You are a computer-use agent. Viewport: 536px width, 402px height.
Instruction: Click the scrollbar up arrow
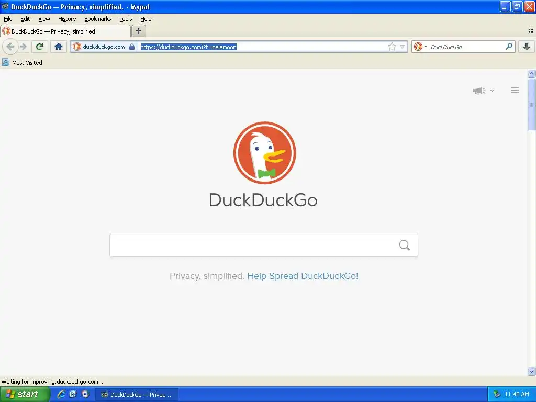point(531,73)
